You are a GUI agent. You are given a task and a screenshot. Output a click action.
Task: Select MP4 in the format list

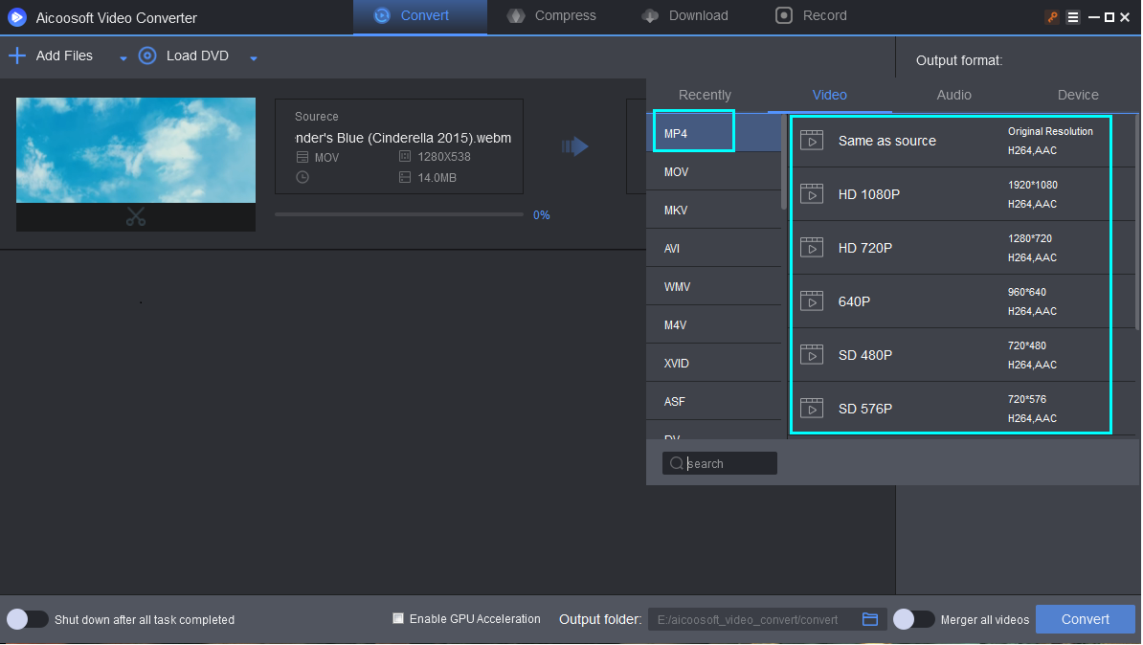click(713, 133)
